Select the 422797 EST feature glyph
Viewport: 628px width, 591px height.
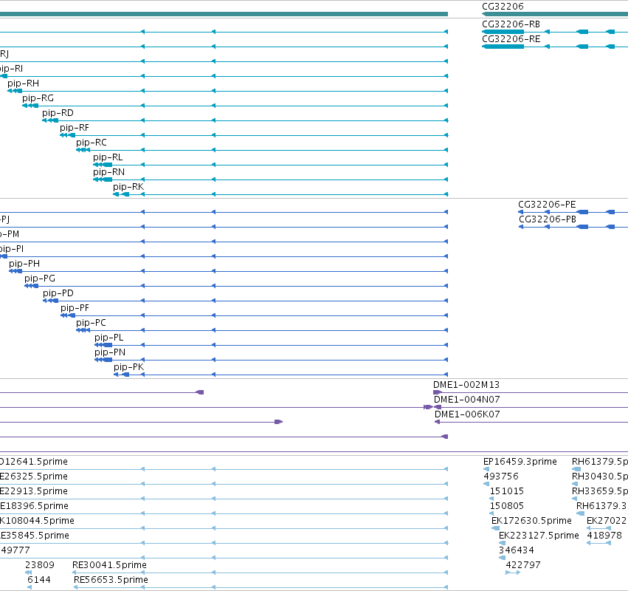pyautogui.click(x=513, y=573)
